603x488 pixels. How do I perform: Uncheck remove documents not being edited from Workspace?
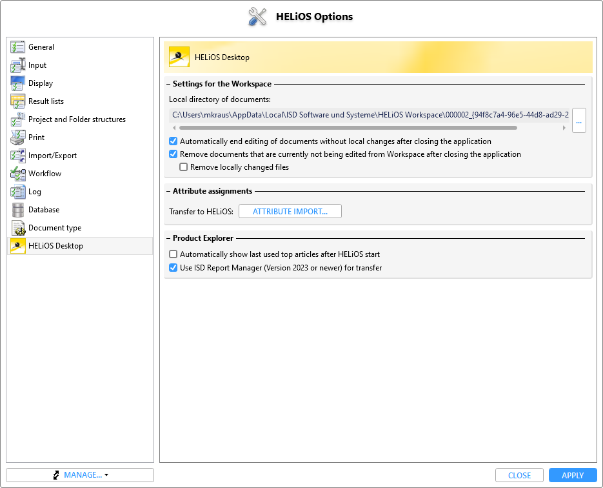(x=173, y=154)
